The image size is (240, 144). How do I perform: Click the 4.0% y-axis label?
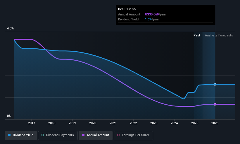pyautogui.click(x=10, y=28)
